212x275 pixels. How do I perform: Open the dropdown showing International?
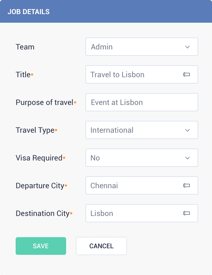click(142, 130)
